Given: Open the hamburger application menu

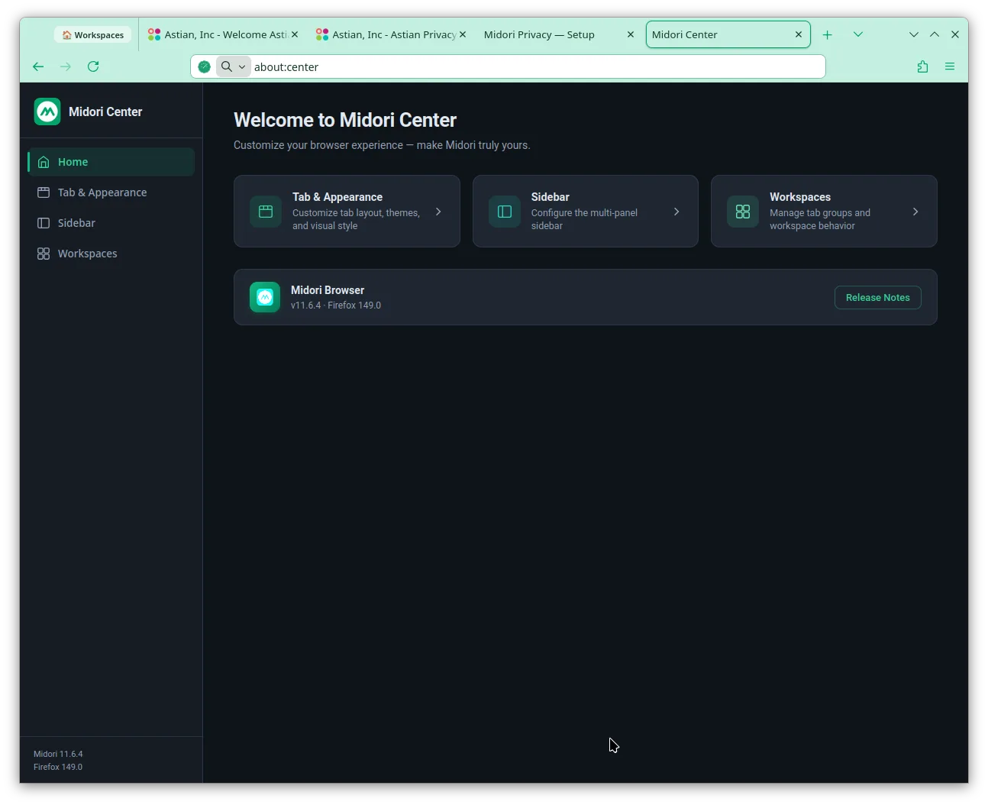Looking at the screenshot, I should click(x=950, y=66).
